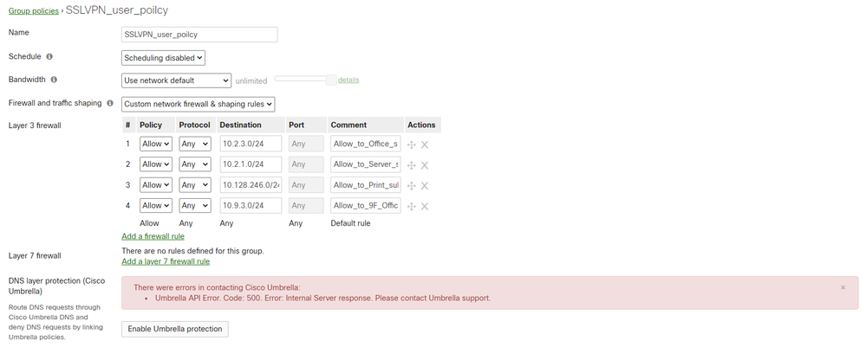
Task: Click move handle icon for rule 1
Action: click(412, 144)
